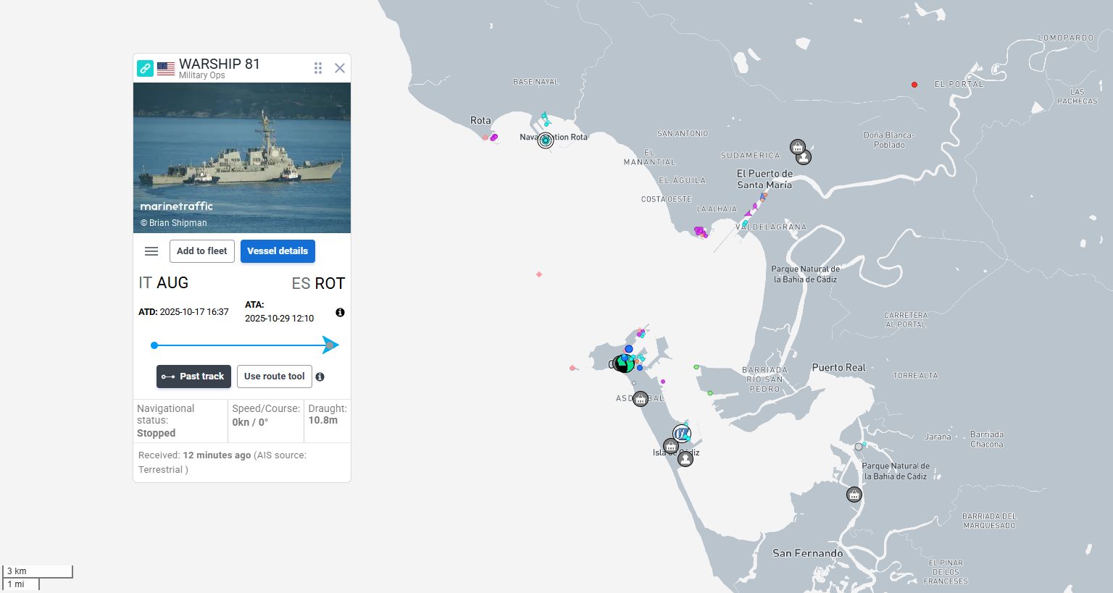This screenshot has height=593, width=1113.
Task: Click the blue-white logo marker above Isla de Cádiz
Action: tap(682, 434)
